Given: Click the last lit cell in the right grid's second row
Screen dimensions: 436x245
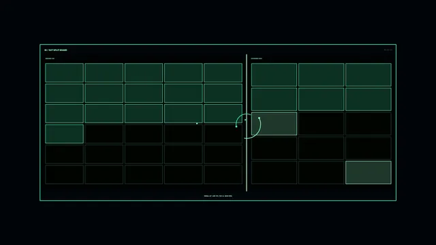Looking at the screenshot, I should [x=369, y=99].
